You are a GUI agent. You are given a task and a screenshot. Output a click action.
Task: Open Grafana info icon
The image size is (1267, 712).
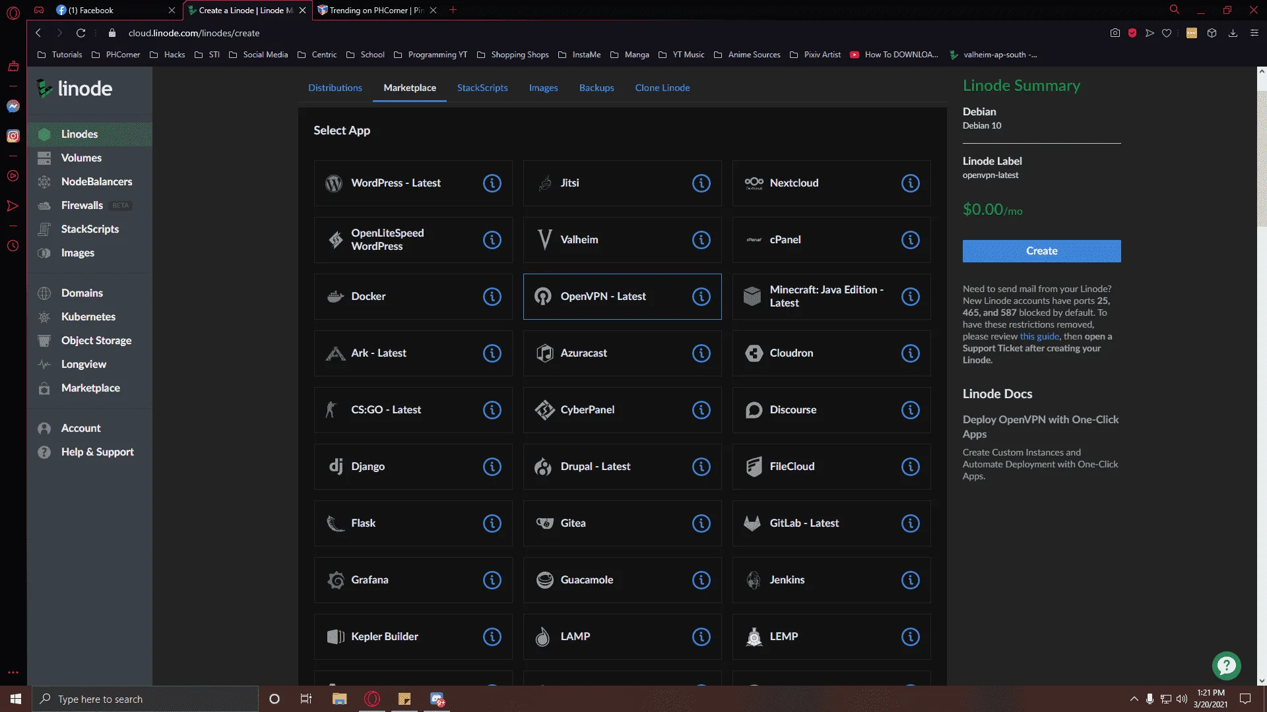coord(492,580)
